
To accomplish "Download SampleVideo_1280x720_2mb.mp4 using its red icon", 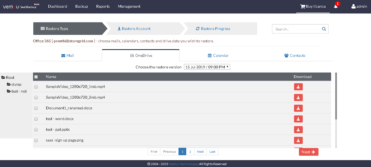I will click(x=298, y=98).
